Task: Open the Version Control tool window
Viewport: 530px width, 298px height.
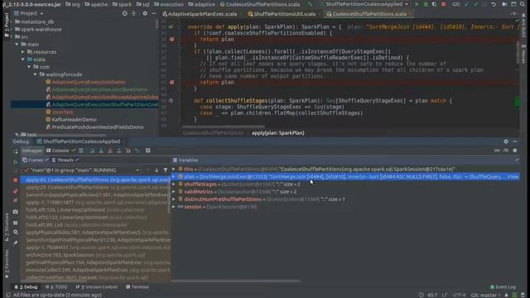Action: pyautogui.click(x=97, y=287)
